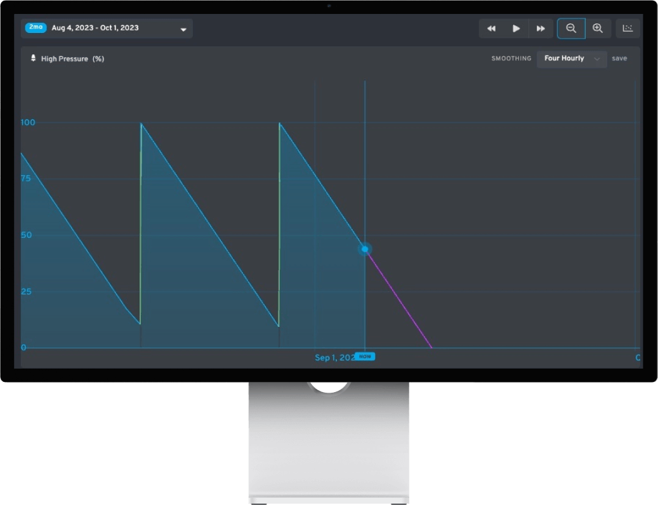The width and height of the screenshot is (658, 505).
Task: Select the highlighted data point on the chart
Action: [x=364, y=249]
